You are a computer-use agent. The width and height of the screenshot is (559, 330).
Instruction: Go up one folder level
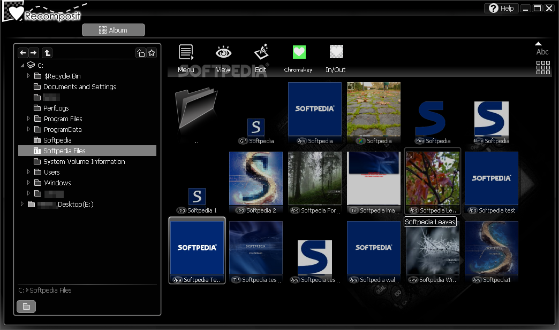pos(47,53)
